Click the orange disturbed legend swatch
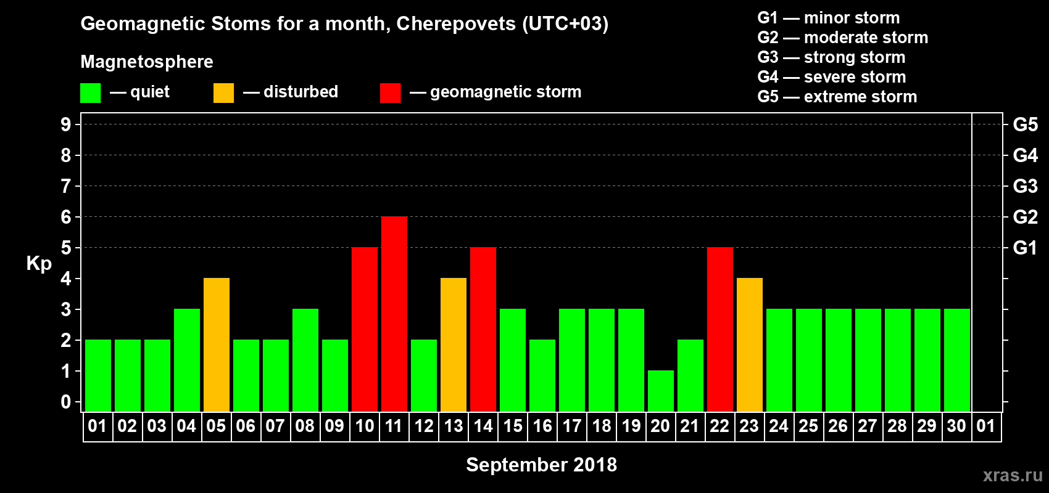This screenshot has height=493, width=1049. 223,93
